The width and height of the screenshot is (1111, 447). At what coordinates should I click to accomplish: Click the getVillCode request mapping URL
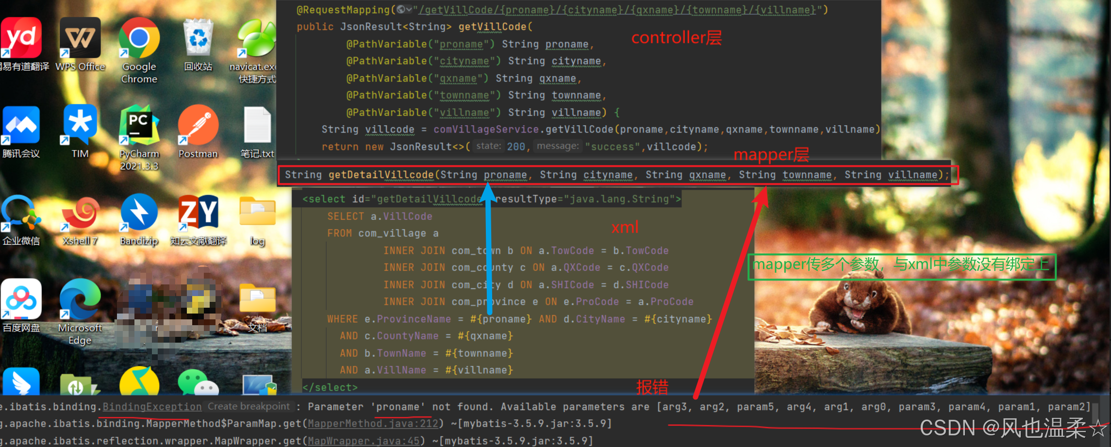pos(617,10)
